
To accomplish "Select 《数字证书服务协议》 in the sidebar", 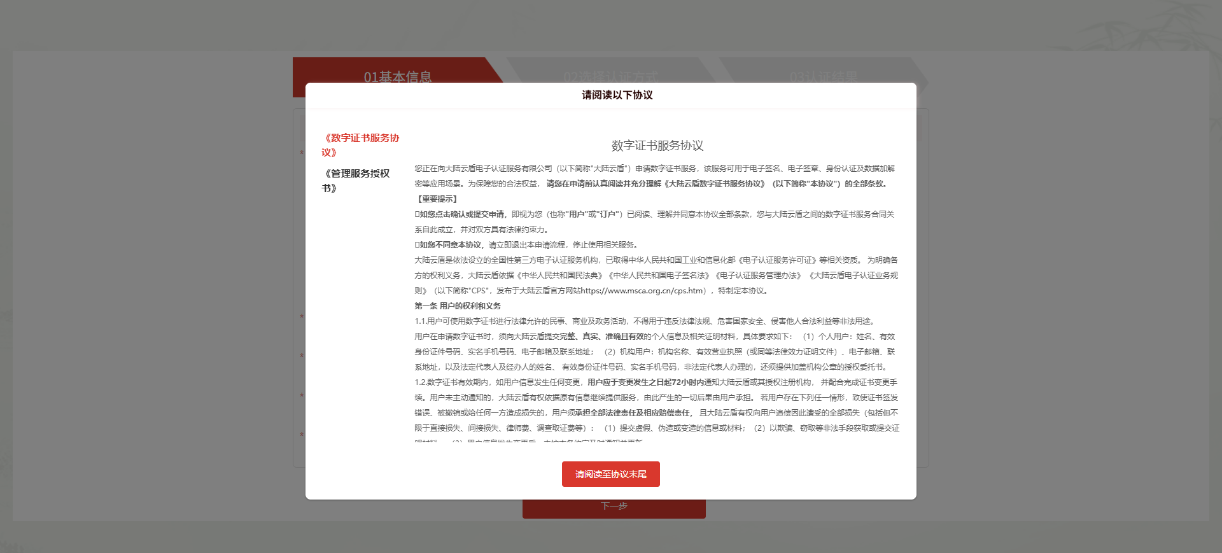I will click(361, 145).
